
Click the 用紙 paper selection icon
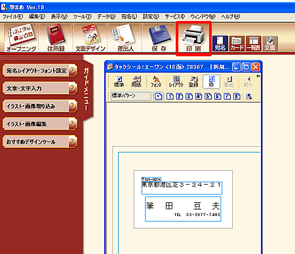[136, 82]
